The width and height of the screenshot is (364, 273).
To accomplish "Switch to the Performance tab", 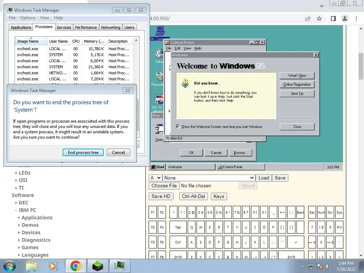I will (x=86, y=27).
